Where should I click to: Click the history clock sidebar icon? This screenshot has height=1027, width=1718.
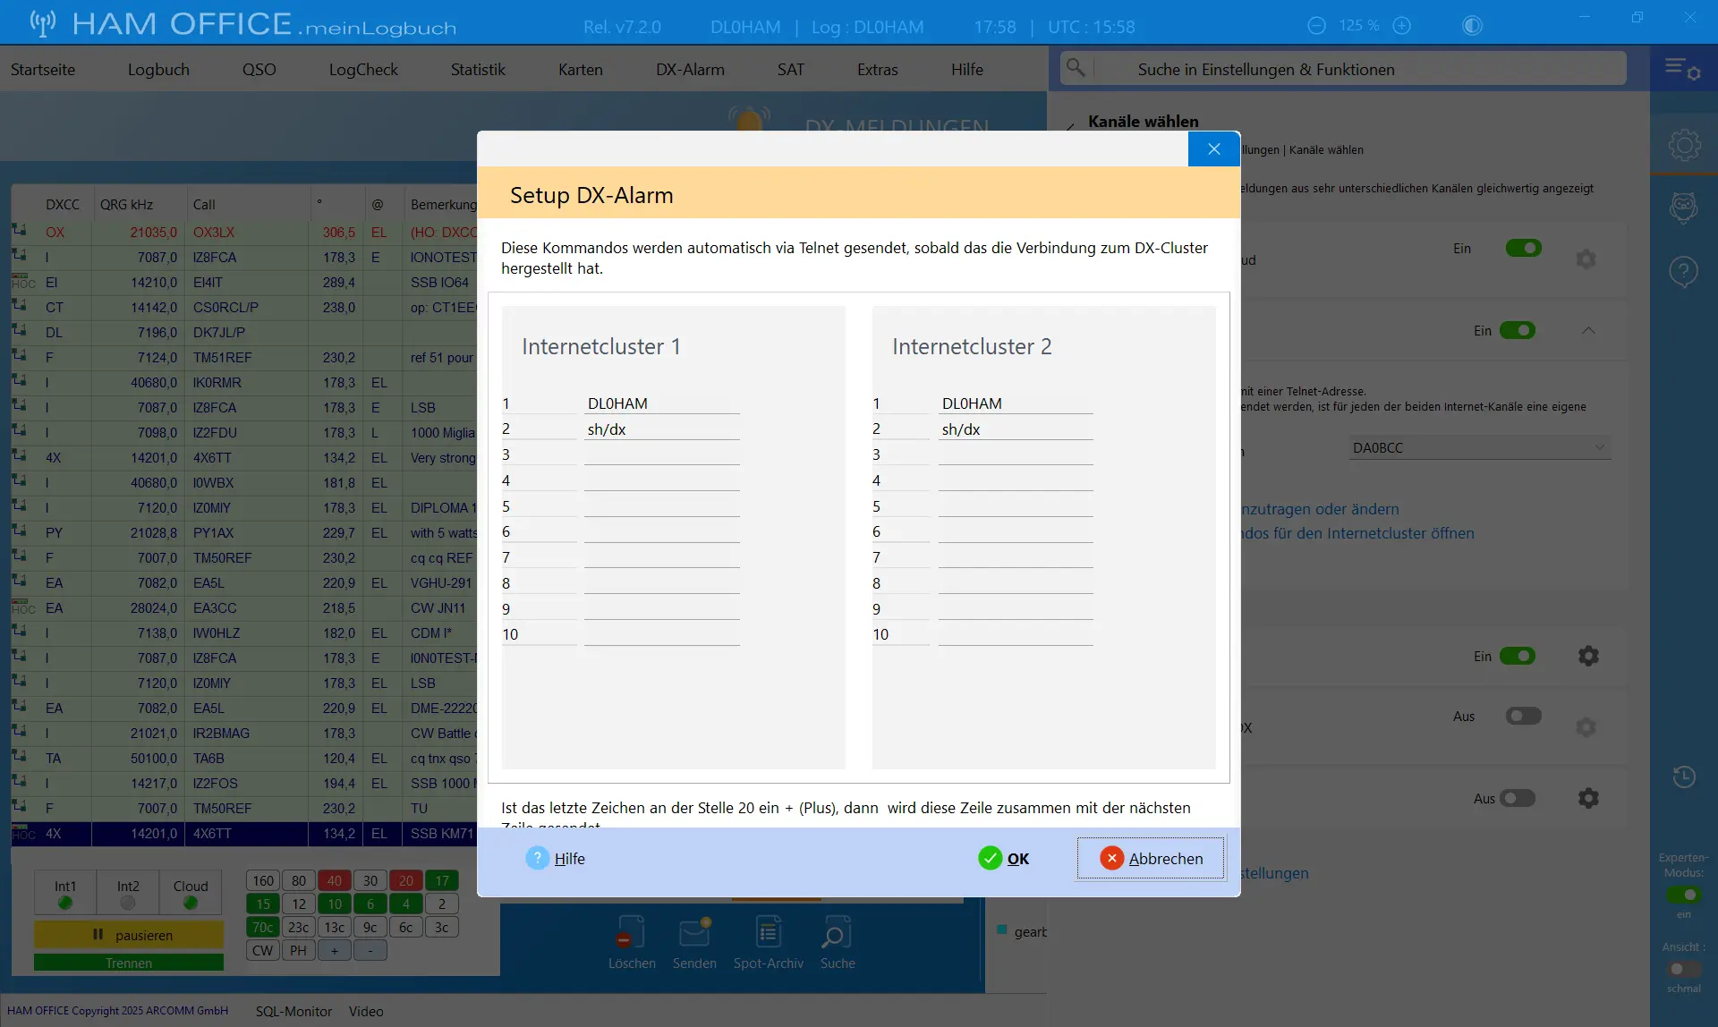(1684, 777)
